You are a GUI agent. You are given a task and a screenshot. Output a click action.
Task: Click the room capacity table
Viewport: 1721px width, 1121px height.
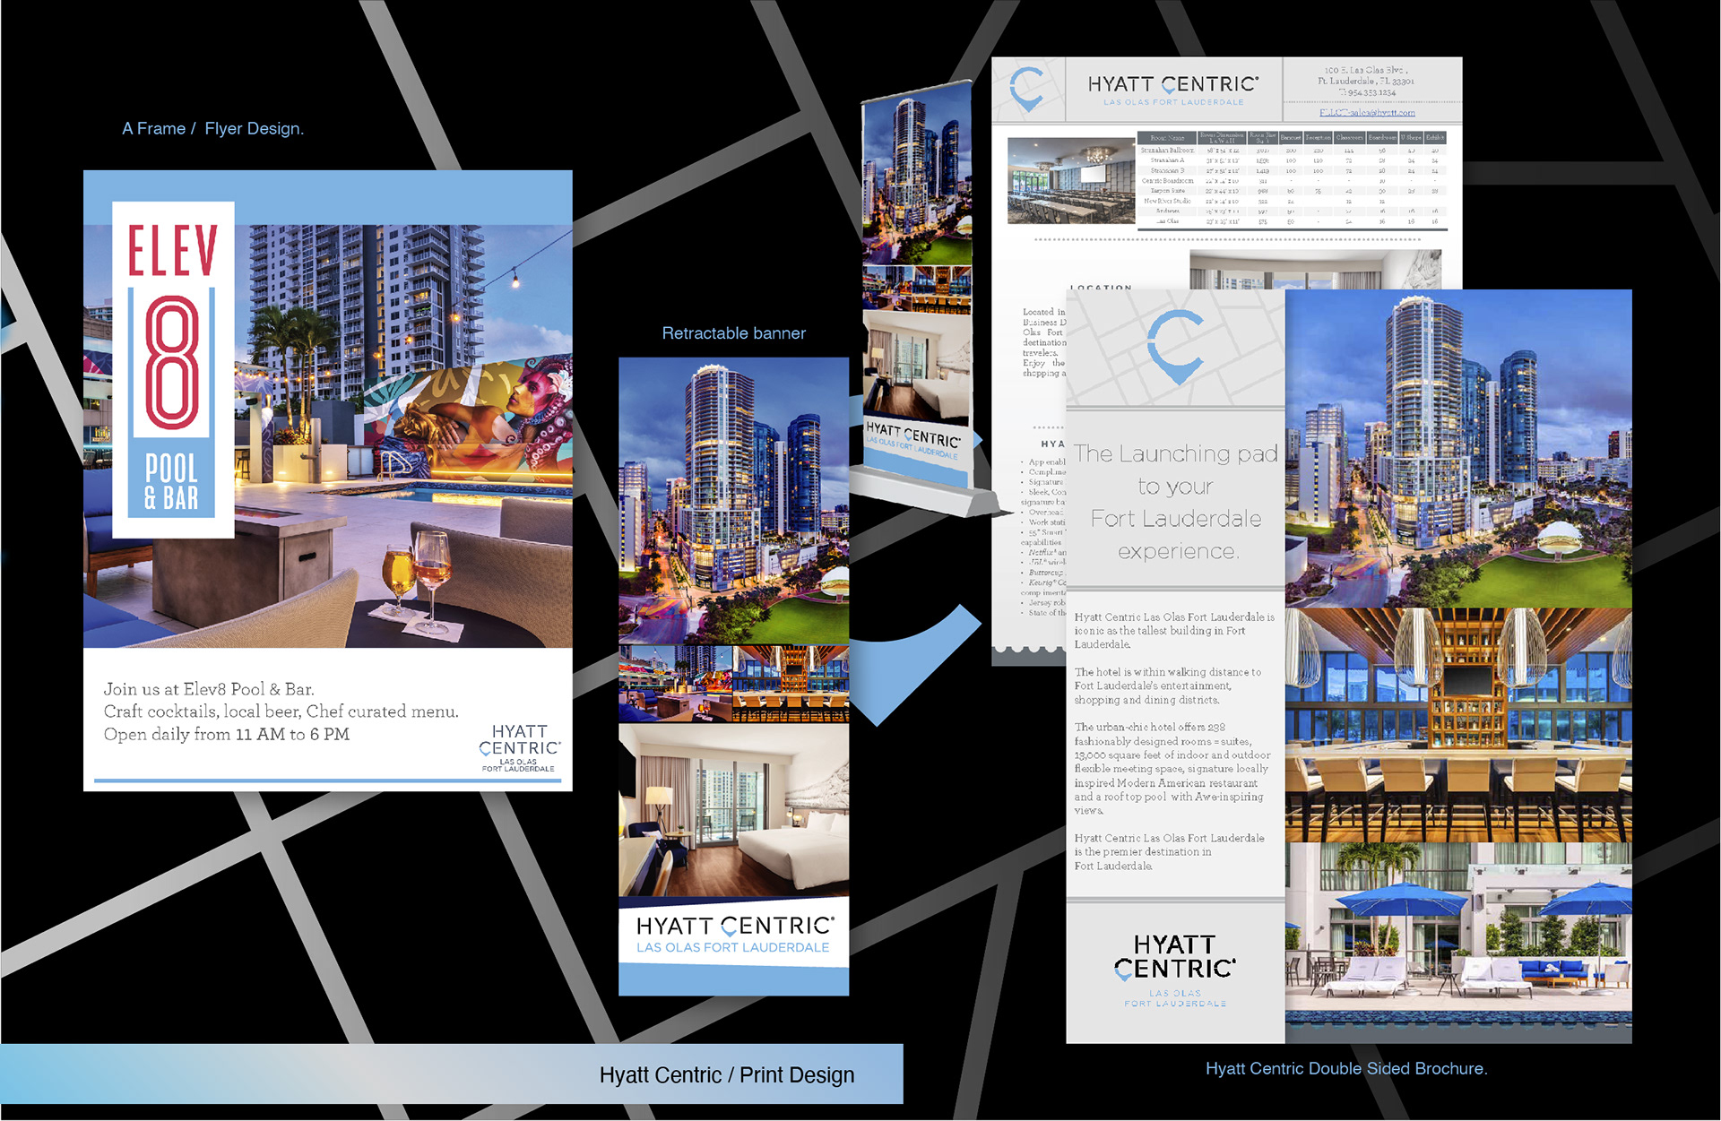pos(1292,180)
